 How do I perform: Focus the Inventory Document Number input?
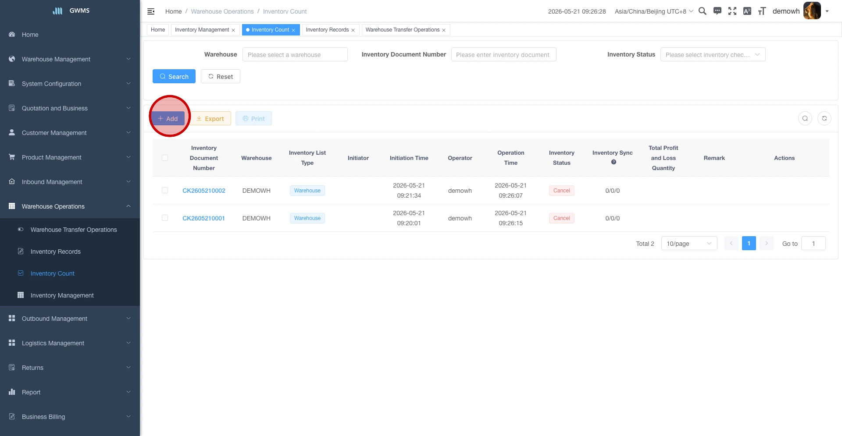[504, 54]
